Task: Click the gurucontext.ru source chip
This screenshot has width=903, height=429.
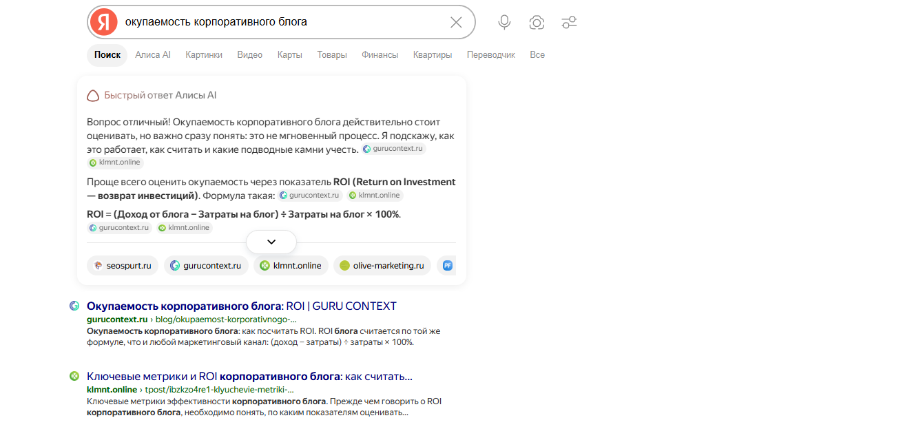Action: click(206, 266)
